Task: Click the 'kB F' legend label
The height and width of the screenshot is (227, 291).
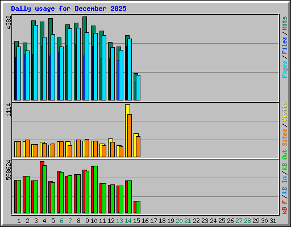Action: [285, 207]
